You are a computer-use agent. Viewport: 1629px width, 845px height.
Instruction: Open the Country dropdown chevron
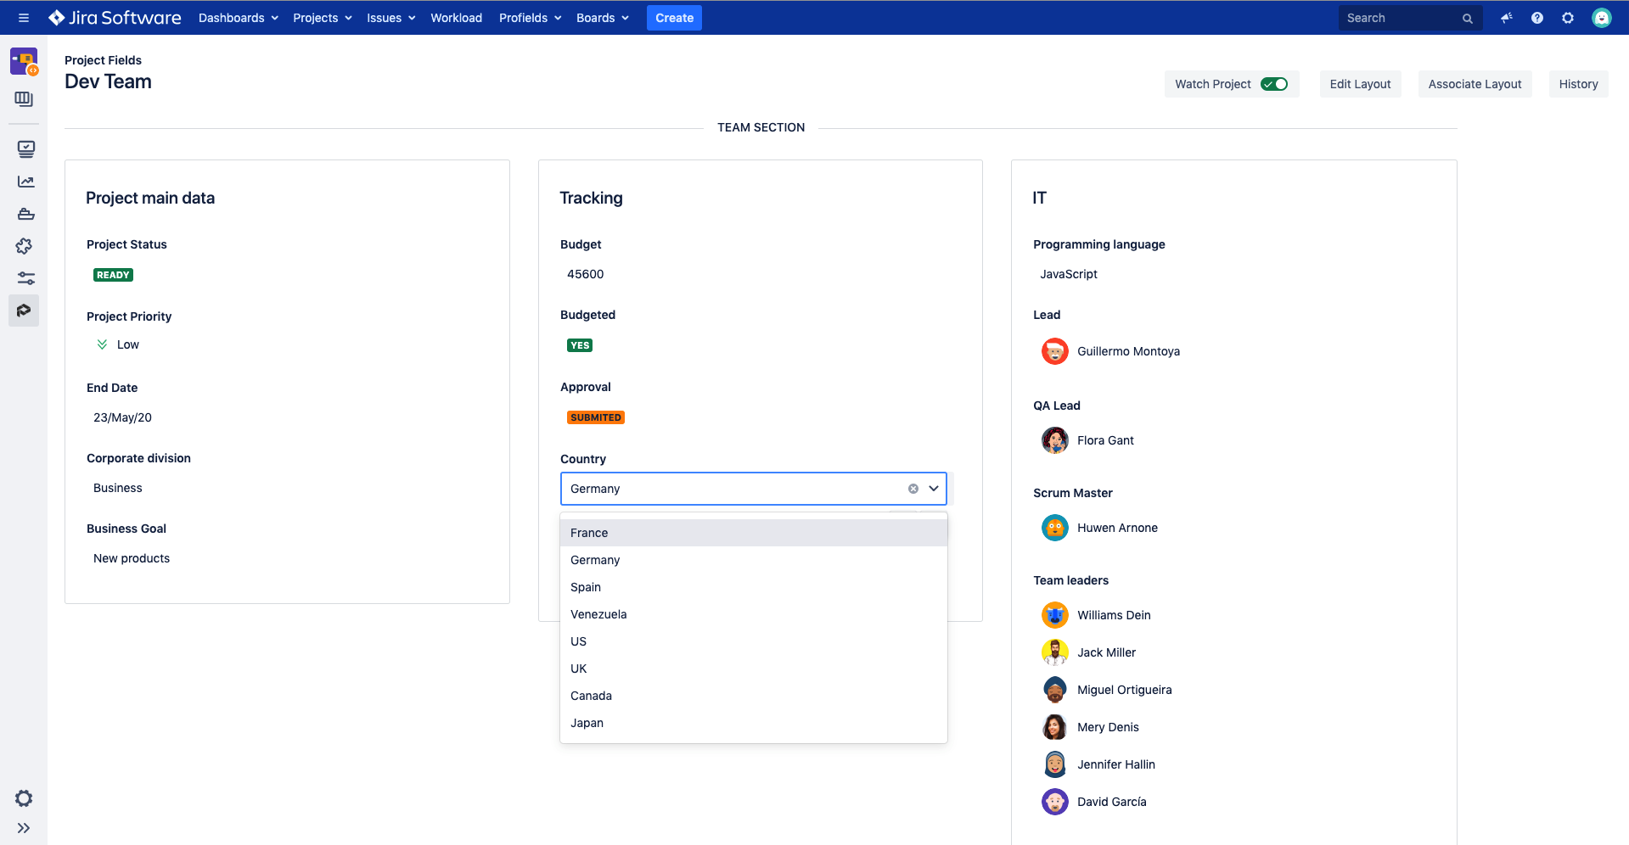point(933,488)
